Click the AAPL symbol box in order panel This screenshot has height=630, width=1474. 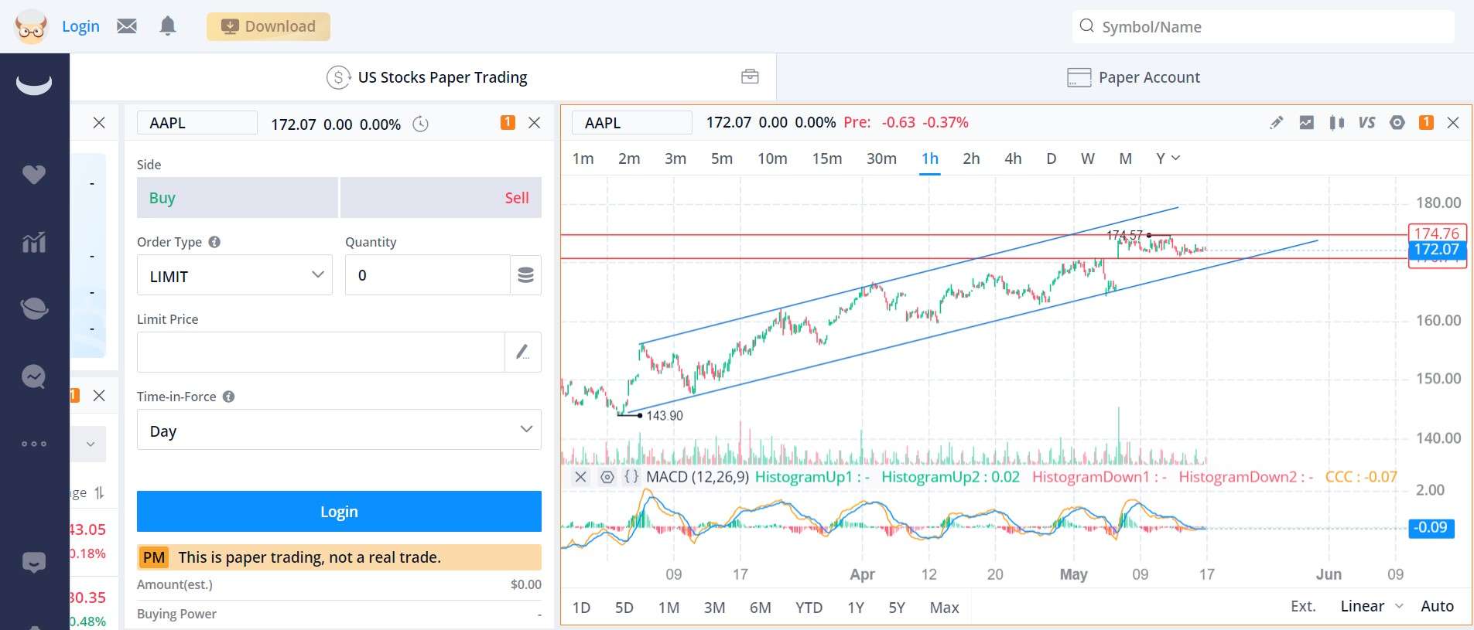pos(197,123)
